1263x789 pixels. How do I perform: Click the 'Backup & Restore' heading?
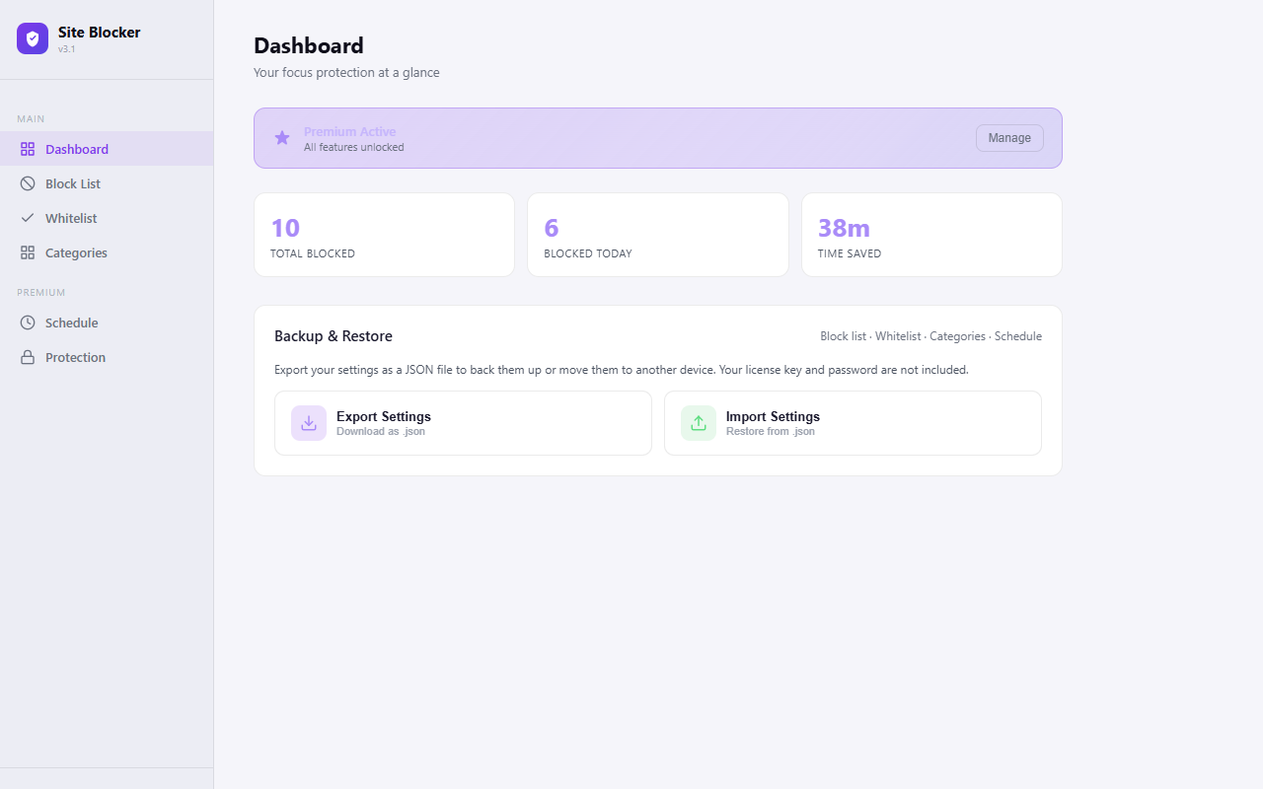(334, 336)
